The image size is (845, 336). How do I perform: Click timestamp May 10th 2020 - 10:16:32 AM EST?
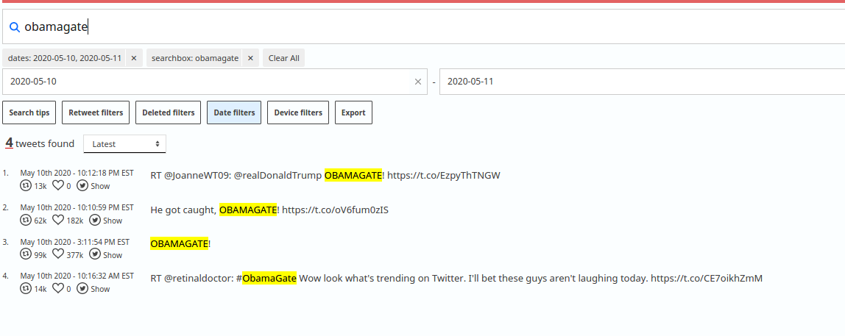click(x=77, y=276)
